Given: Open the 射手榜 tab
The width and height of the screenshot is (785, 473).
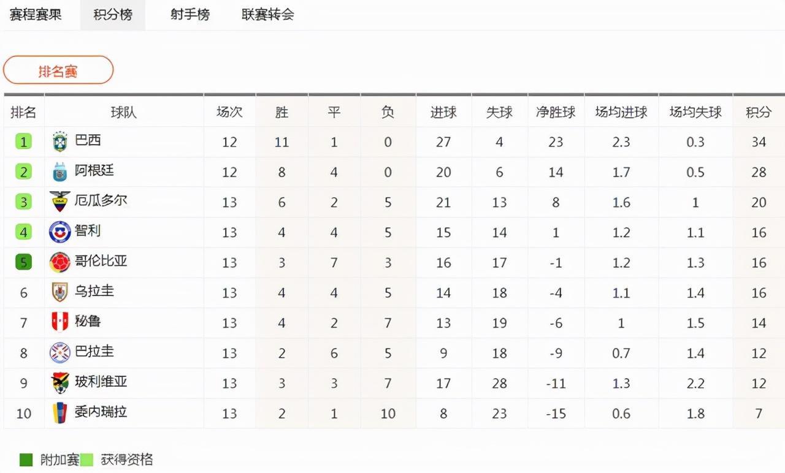Looking at the screenshot, I should click(x=190, y=15).
